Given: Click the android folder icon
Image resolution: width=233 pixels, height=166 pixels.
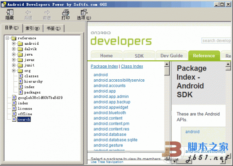Looking at the screenshot, I should tap(20, 44).
